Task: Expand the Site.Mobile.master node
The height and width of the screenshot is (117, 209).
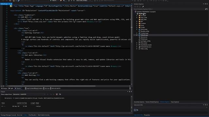Action: click(x=137, y=45)
